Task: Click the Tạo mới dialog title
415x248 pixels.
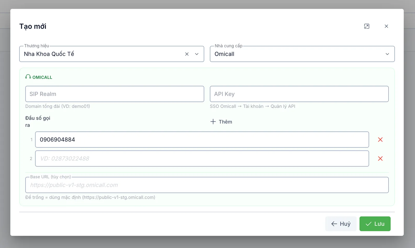Action: [x=33, y=26]
